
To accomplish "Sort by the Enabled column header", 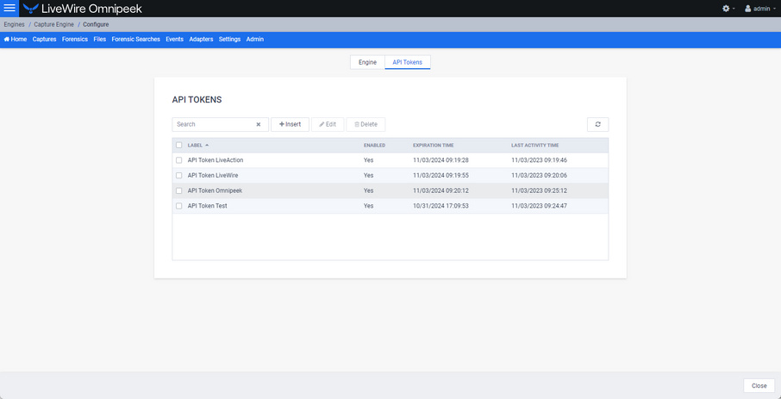I will 375,146.
